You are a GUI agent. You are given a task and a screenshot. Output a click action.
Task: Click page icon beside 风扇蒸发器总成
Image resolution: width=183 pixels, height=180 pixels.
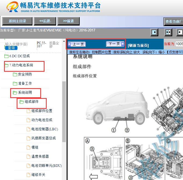(28, 138)
